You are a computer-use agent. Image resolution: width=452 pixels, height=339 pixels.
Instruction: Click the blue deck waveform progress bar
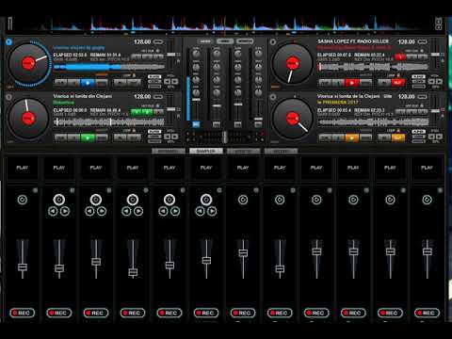click(109, 67)
